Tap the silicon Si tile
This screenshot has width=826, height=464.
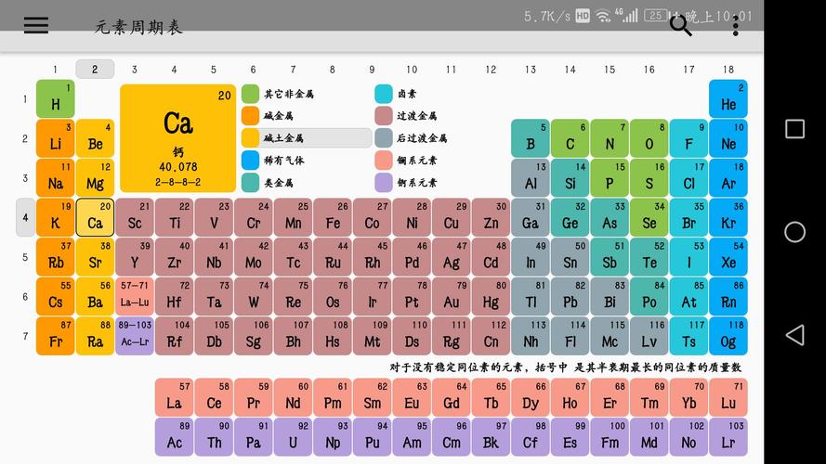pyautogui.click(x=570, y=178)
